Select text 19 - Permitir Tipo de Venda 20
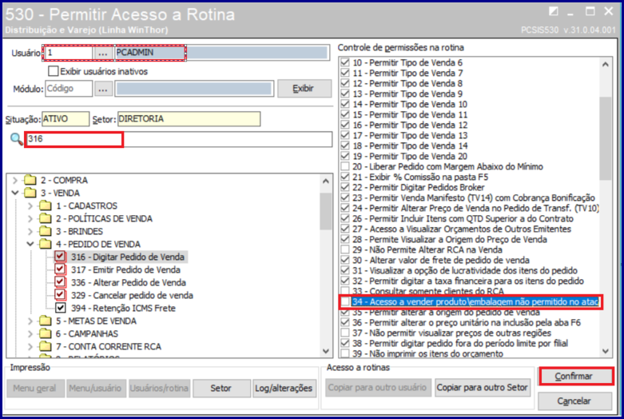The height and width of the screenshot is (419, 624). [x=410, y=156]
